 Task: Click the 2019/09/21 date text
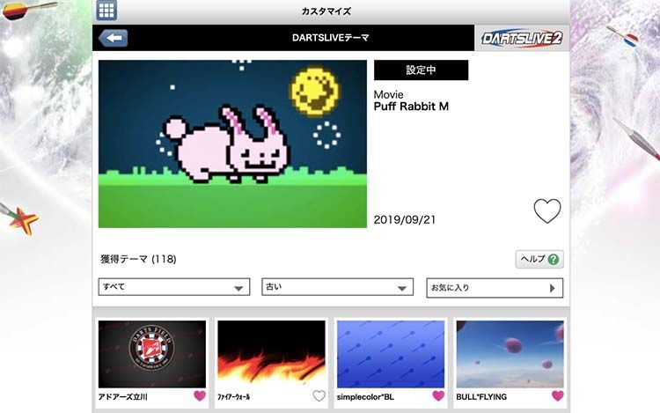click(405, 220)
